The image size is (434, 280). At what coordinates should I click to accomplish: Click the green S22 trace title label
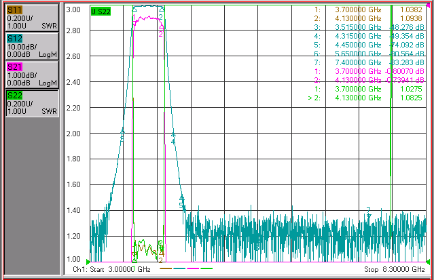(101, 12)
